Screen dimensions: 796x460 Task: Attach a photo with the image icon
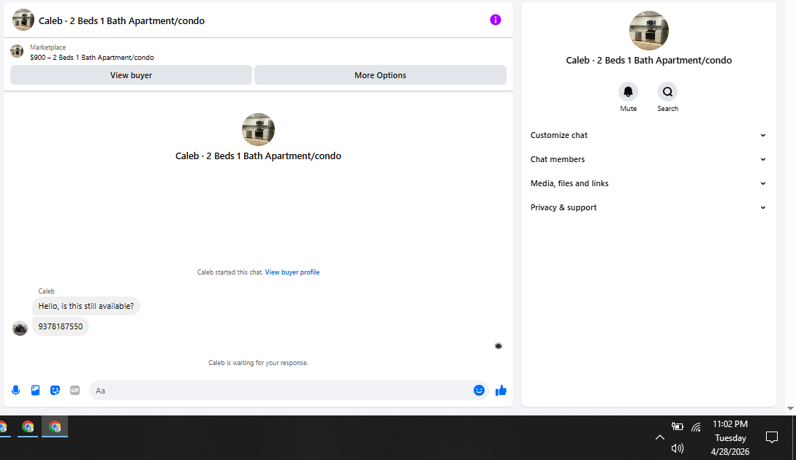tap(36, 390)
